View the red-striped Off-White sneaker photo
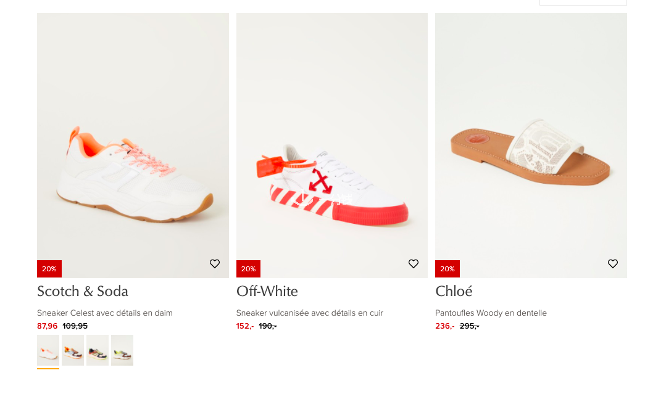 [x=332, y=146]
